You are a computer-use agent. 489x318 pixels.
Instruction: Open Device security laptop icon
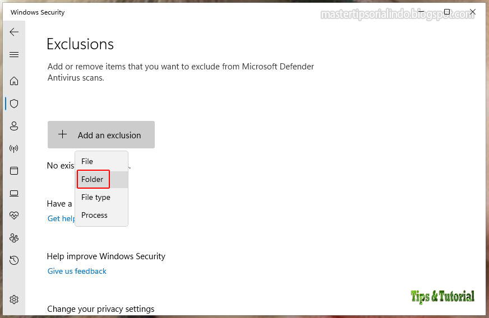[x=14, y=193]
